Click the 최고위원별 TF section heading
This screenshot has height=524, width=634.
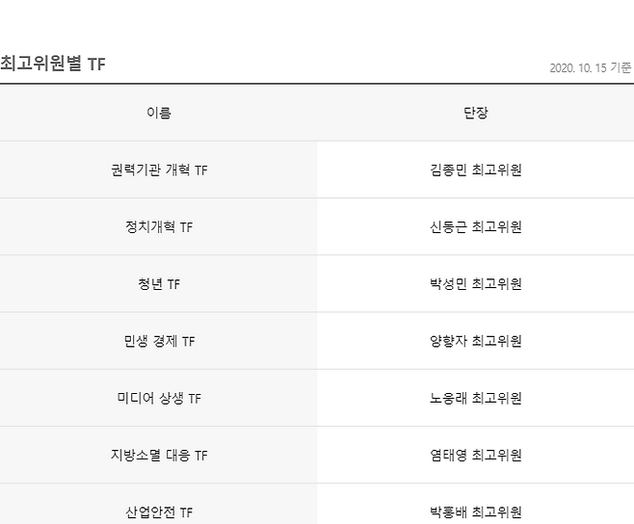53,64
